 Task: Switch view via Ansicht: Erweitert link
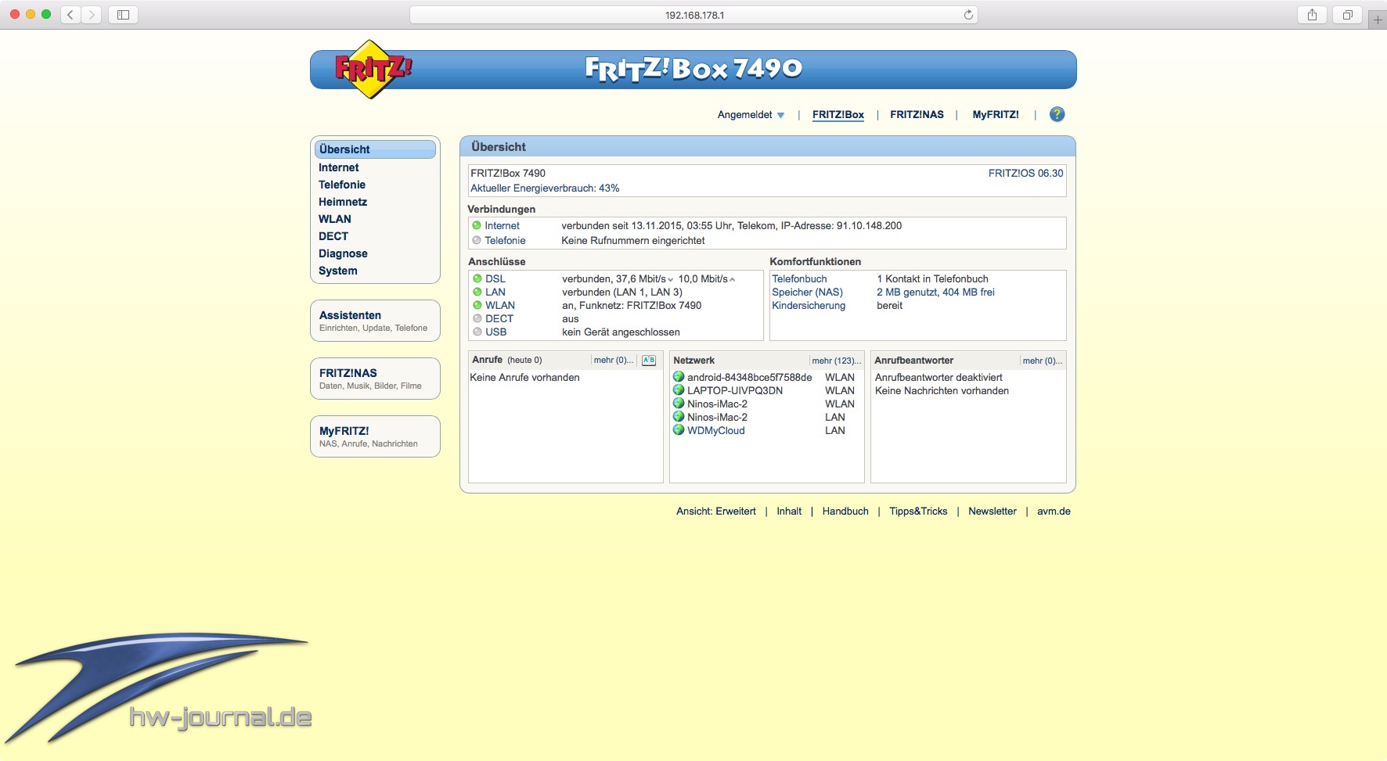click(x=716, y=511)
